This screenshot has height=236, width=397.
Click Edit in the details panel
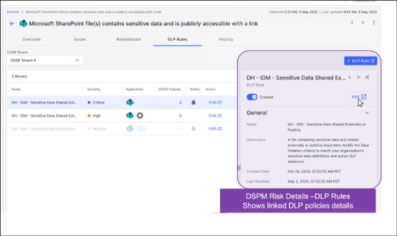(x=359, y=97)
